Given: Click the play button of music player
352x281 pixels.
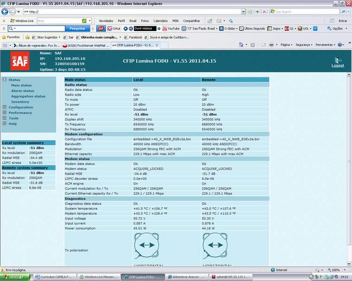Looking at the screenshot, I should (x=125, y=29).
